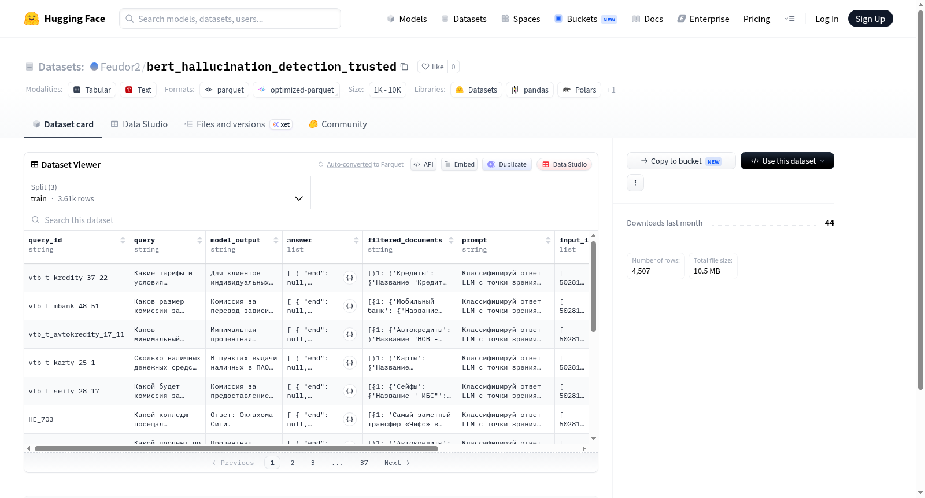This screenshot has height=498, width=925.
Task: Select the Polars library tag
Action: pos(579,90)
